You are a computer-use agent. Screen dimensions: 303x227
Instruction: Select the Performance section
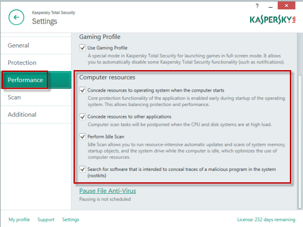[x=36, y=80]
